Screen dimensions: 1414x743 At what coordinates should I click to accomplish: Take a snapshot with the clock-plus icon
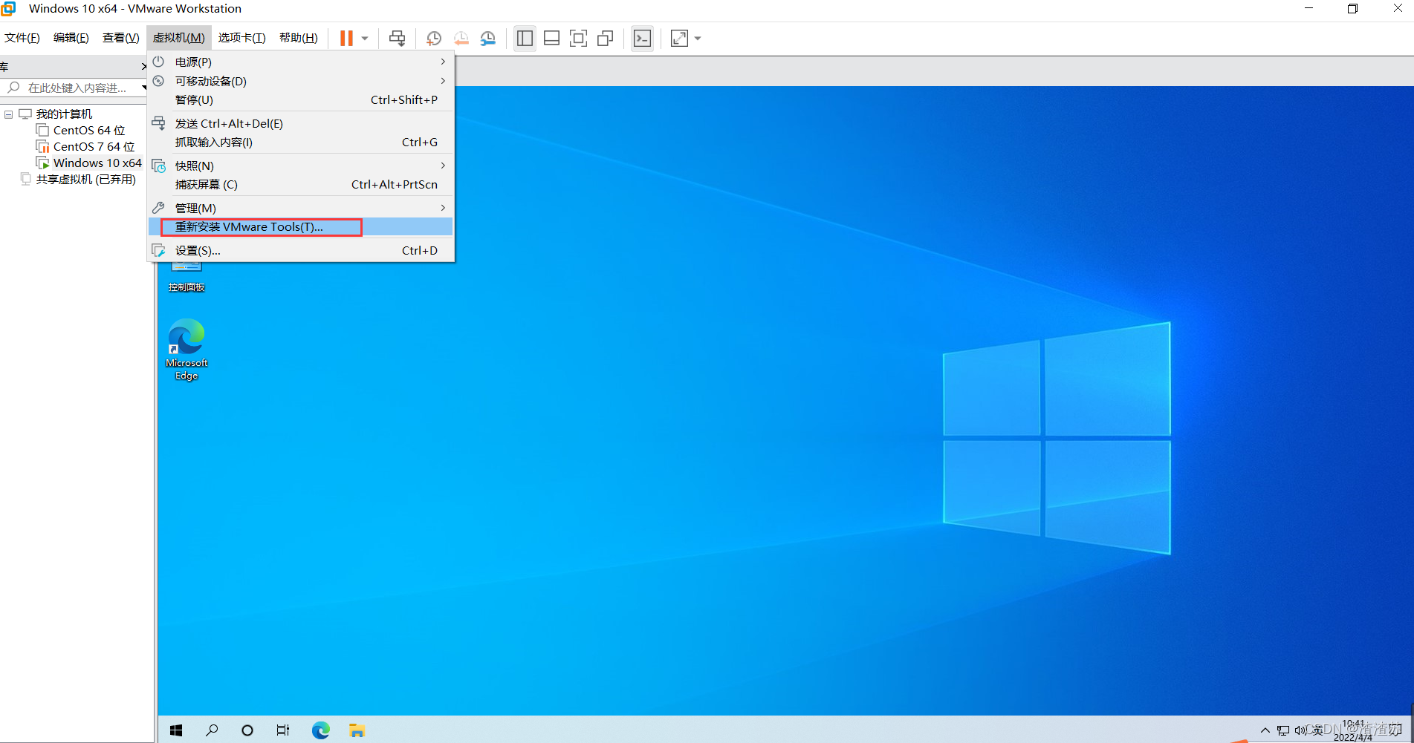[x=434, y=38]
